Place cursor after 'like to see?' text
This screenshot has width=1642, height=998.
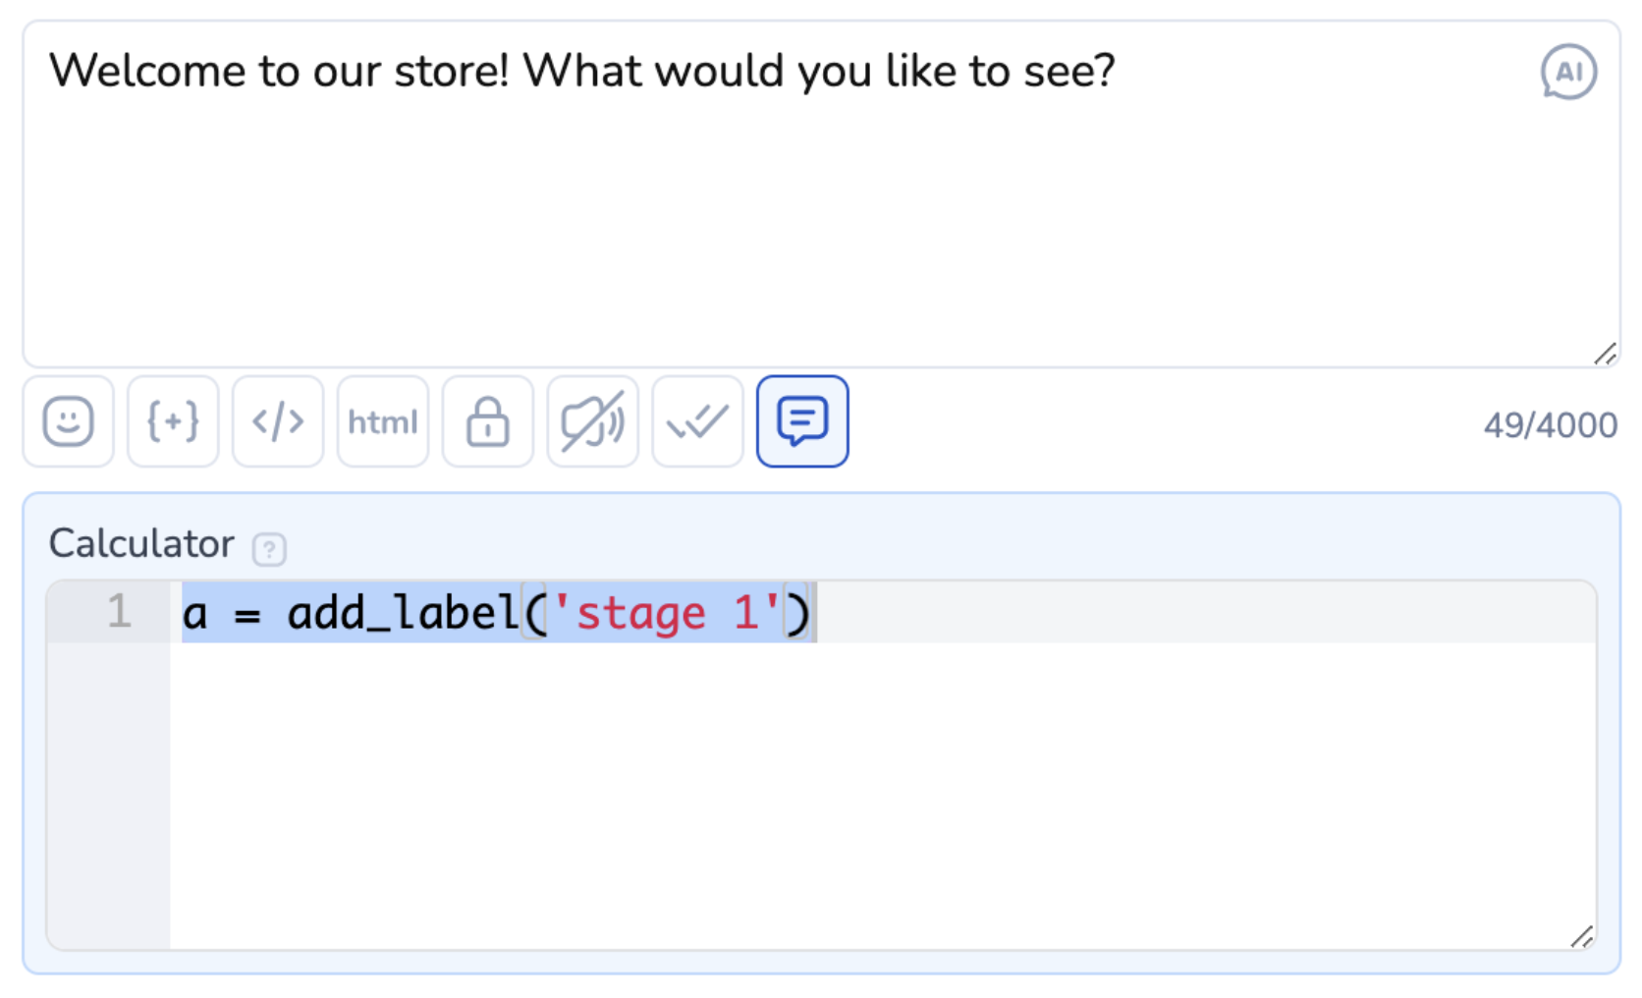(x=1118, y=72)
